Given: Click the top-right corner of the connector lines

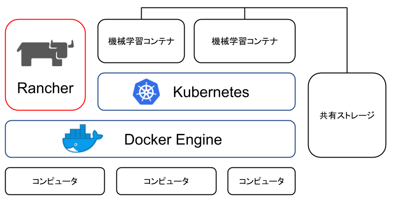Looking at the screenshot, I should (x=347, y=7).
